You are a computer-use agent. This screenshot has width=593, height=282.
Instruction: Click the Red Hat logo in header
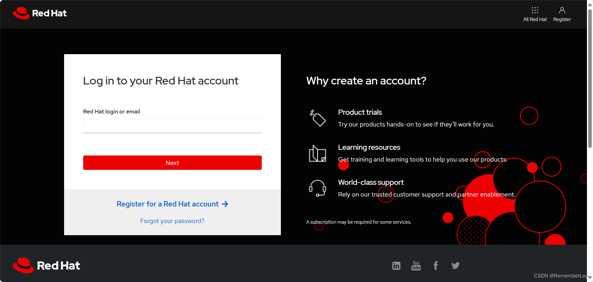(x=40, y=13)
